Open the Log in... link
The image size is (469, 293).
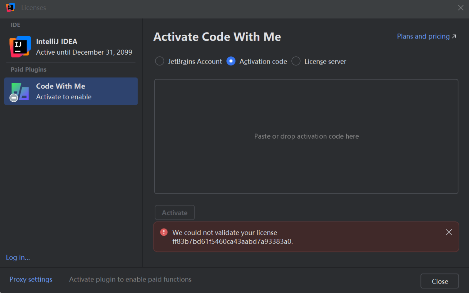tap(18, 257)
